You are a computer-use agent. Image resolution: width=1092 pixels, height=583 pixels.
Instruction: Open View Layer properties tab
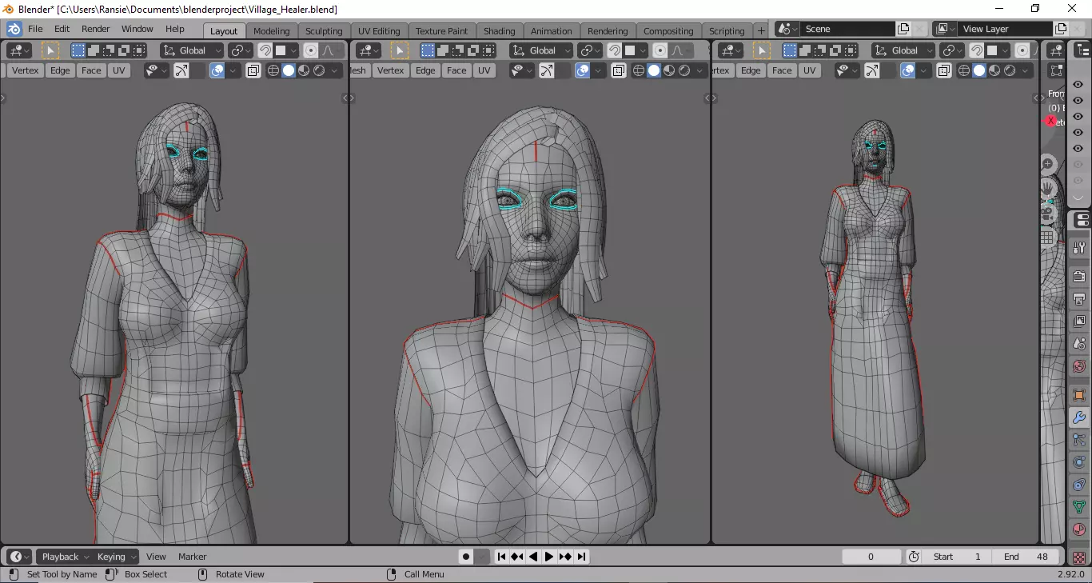(1079, 321)
